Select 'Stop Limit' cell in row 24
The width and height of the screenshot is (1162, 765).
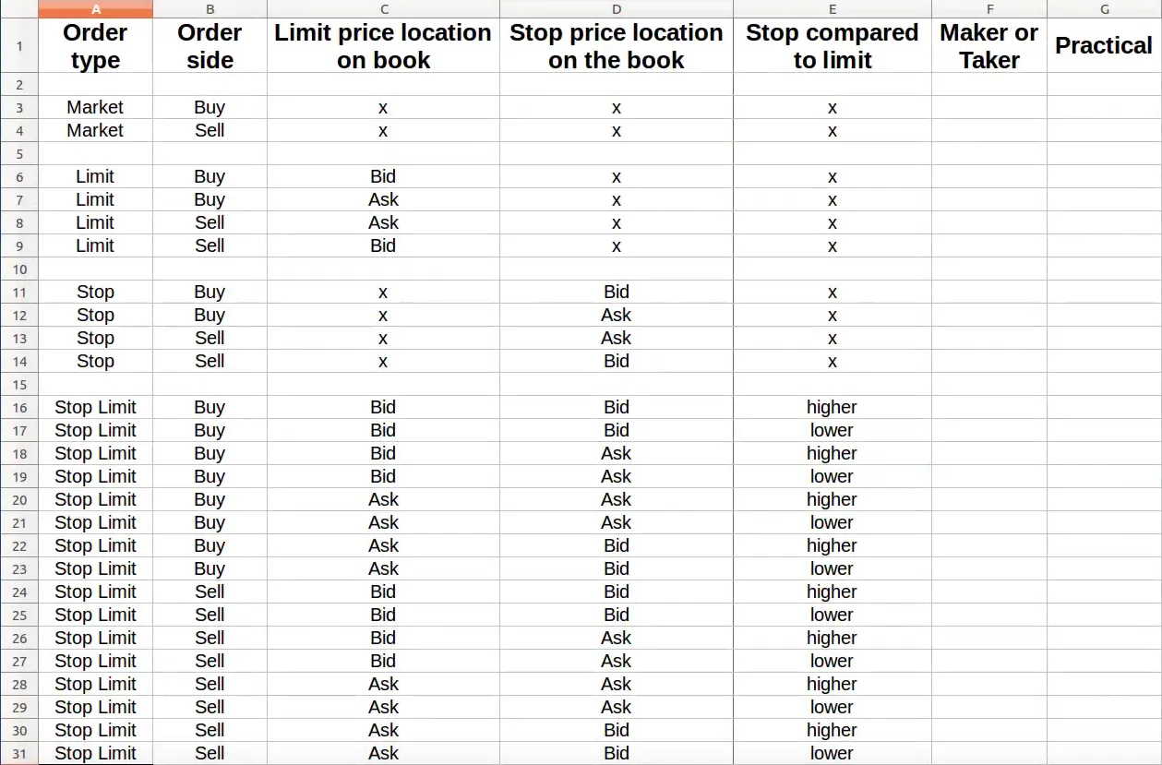coord(95,592)
